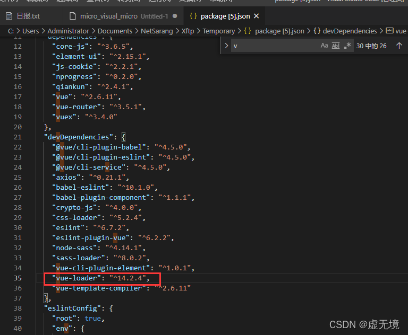This screenshot has height=335, width=408.
Task: Open package [5].json breadcrumb segment
Action: coord(279,31)
